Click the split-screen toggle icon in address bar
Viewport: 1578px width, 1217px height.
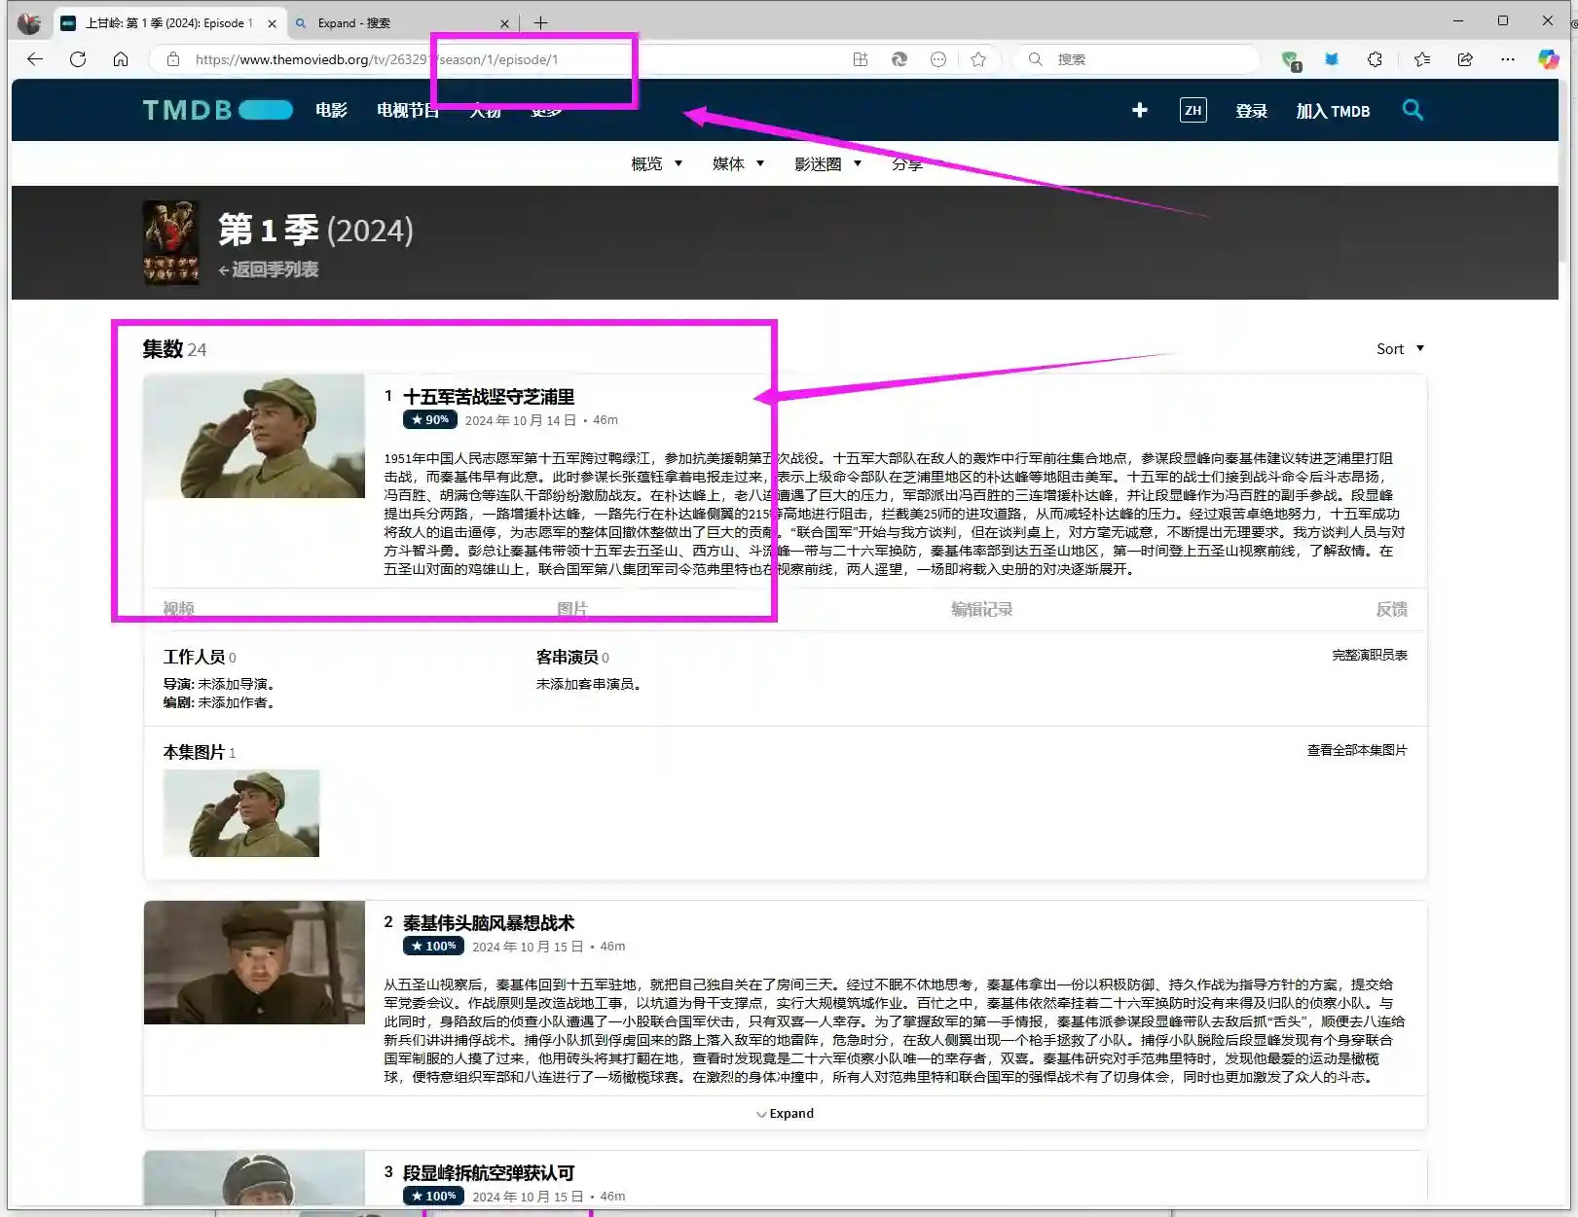click(x=860, y=58)
